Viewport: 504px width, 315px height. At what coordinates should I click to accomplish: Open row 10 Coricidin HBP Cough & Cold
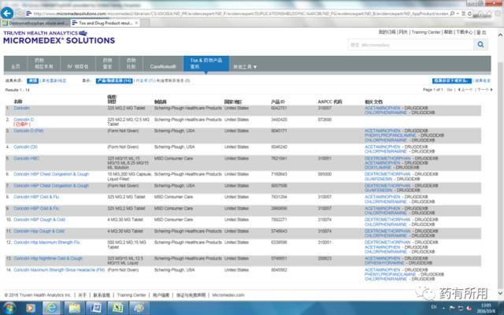(39, 220)
